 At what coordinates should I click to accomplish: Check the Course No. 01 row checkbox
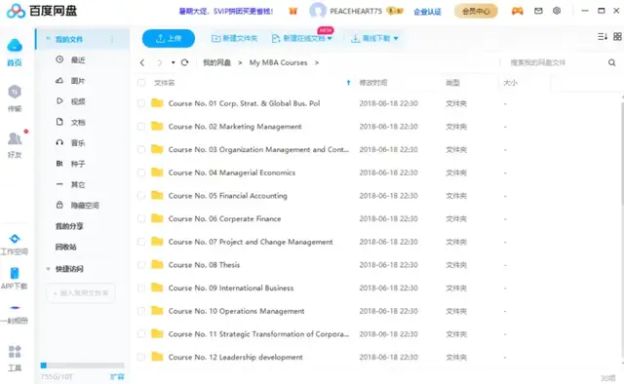141,103
